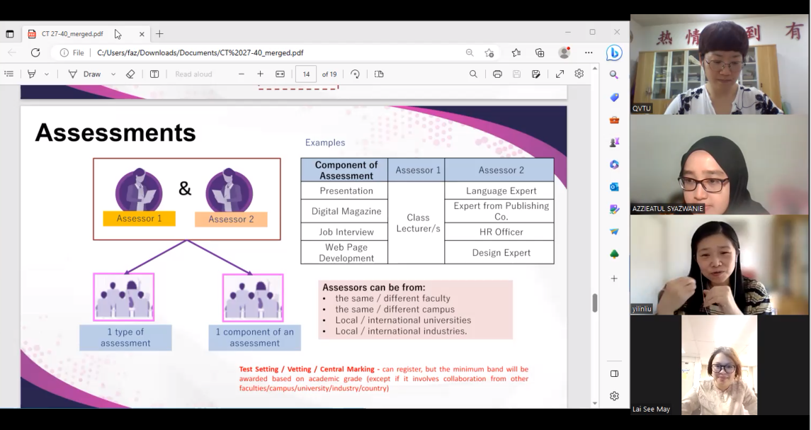Screen dimensions: 811x430
Task: Open a new browser tab
Action: click(159, 34)
